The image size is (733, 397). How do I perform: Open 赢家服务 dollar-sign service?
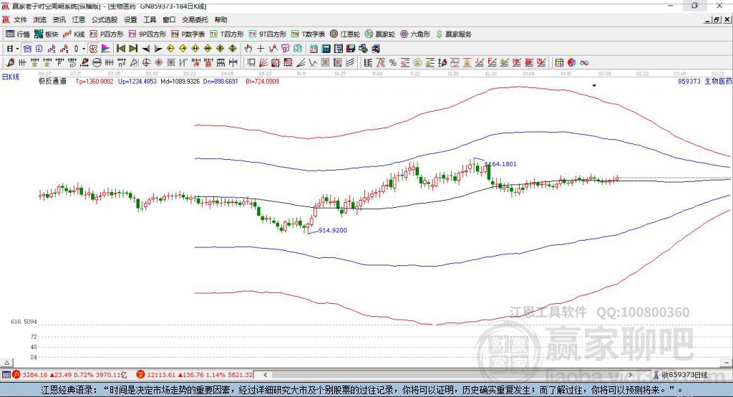(453, 34)
